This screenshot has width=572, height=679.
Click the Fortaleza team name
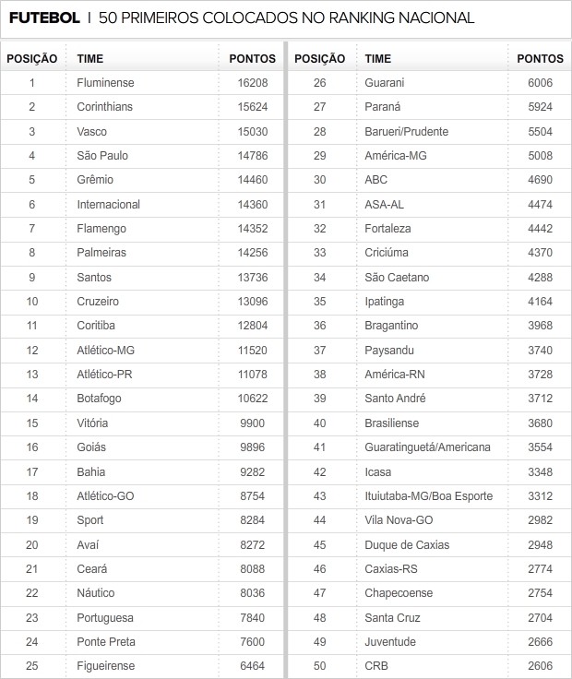pos(388,229)
